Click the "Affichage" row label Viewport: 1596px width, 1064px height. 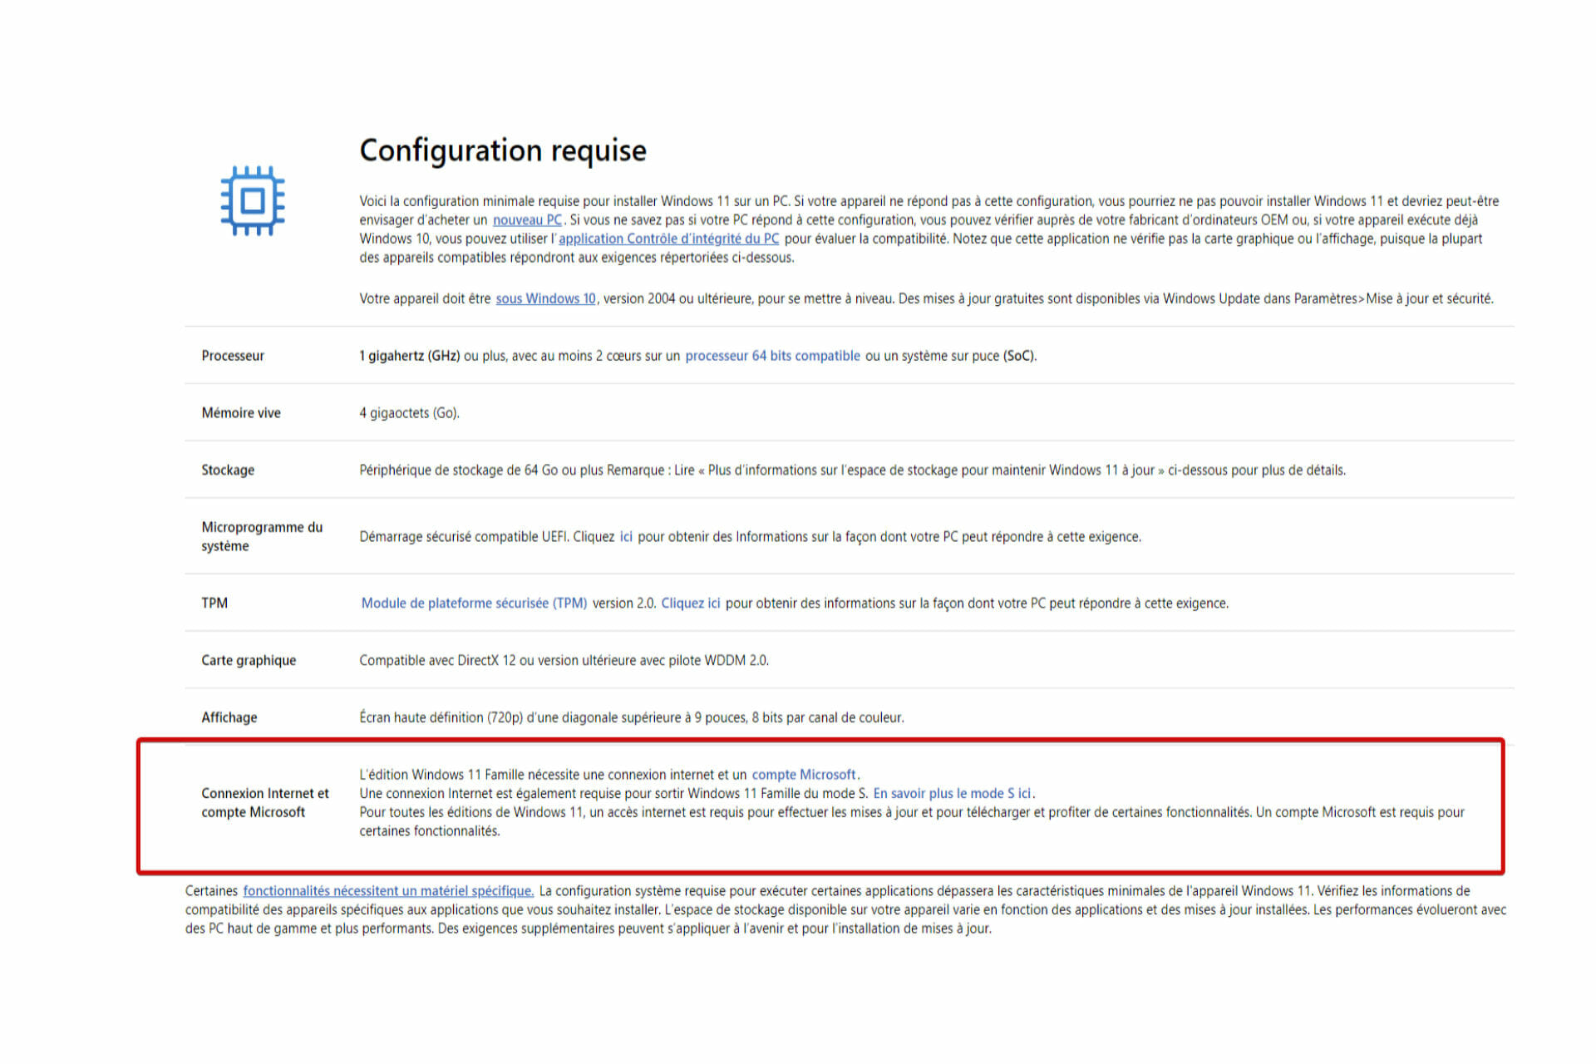pos(229,718)
